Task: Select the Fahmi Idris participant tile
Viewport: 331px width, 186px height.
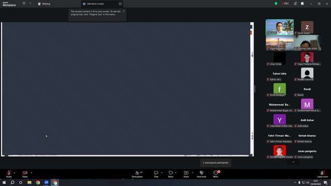Action: click(x=279, y=74)
